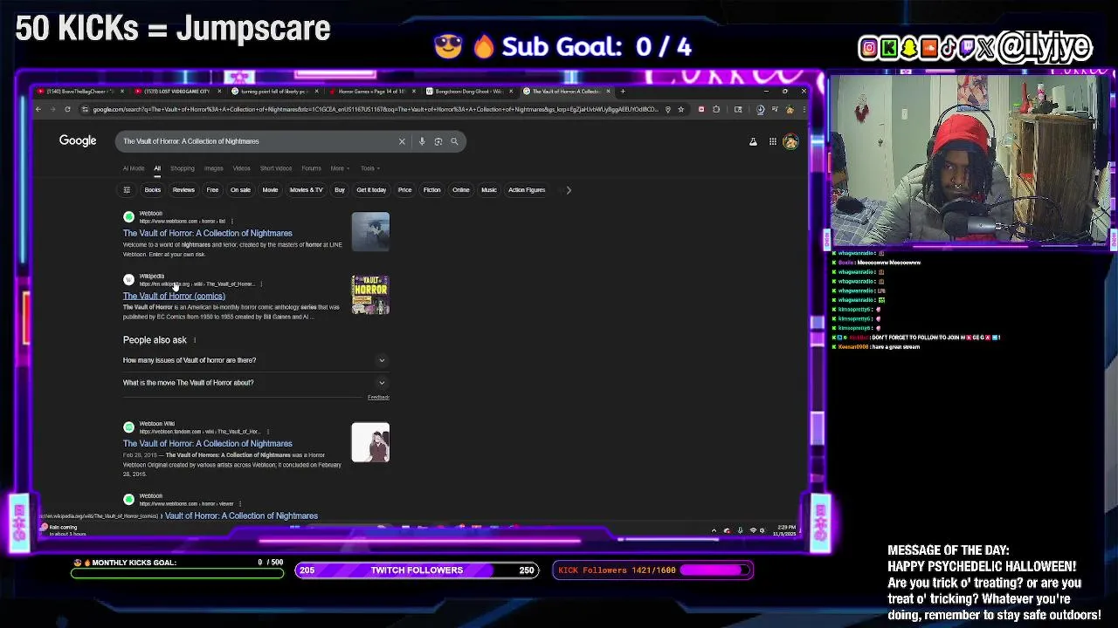
Task: Open Webtoon Wiki "Vault of Horror" result link
Action: [x=208, y=443]
